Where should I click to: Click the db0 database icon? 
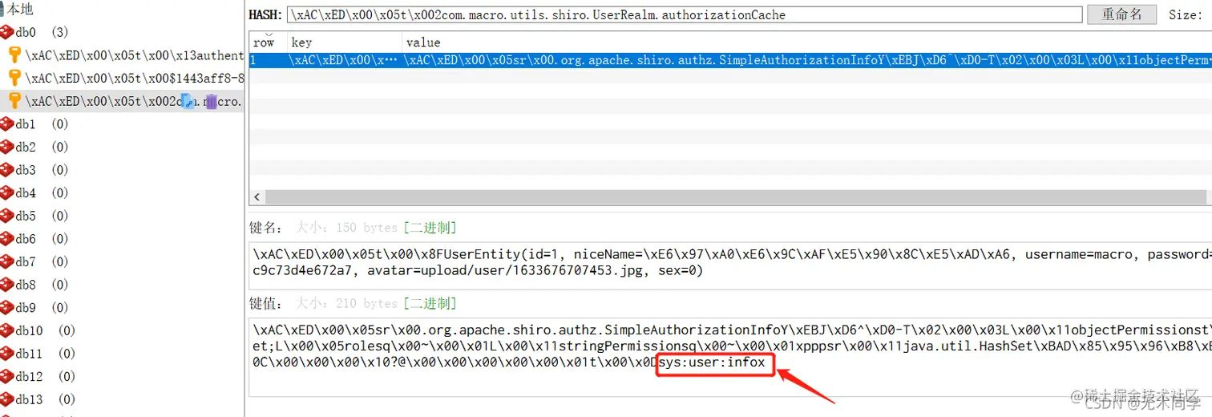click(7, 32)
